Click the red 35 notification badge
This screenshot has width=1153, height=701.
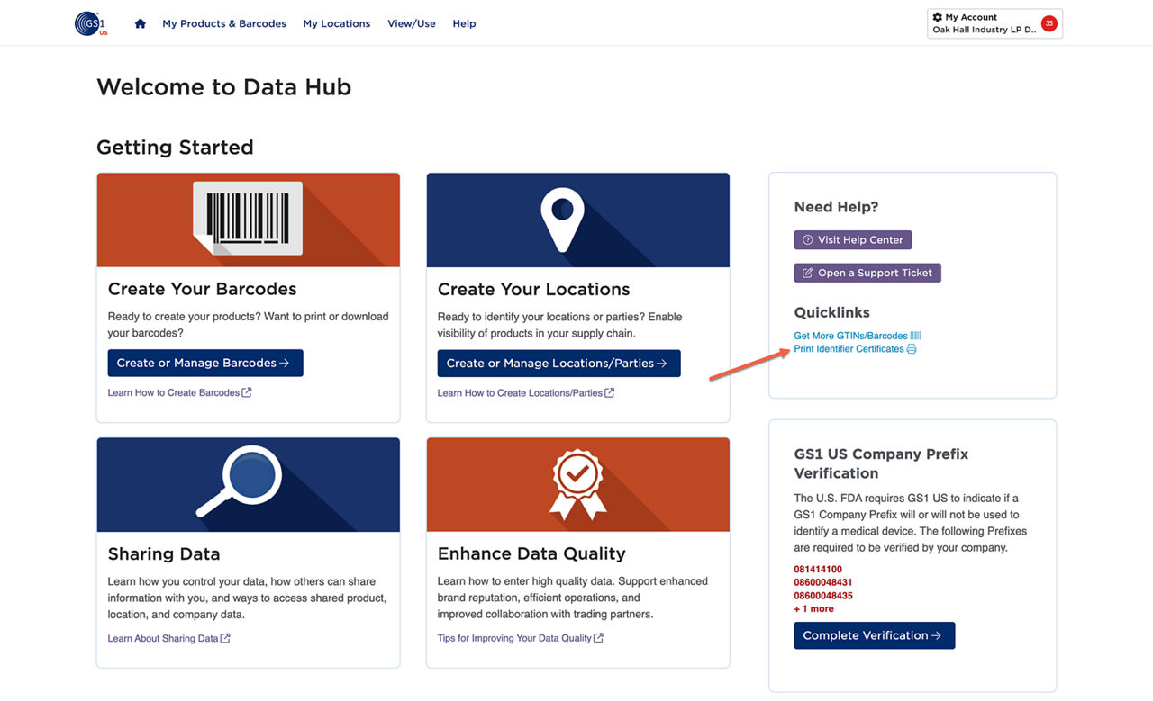(x=1049, y=23)
